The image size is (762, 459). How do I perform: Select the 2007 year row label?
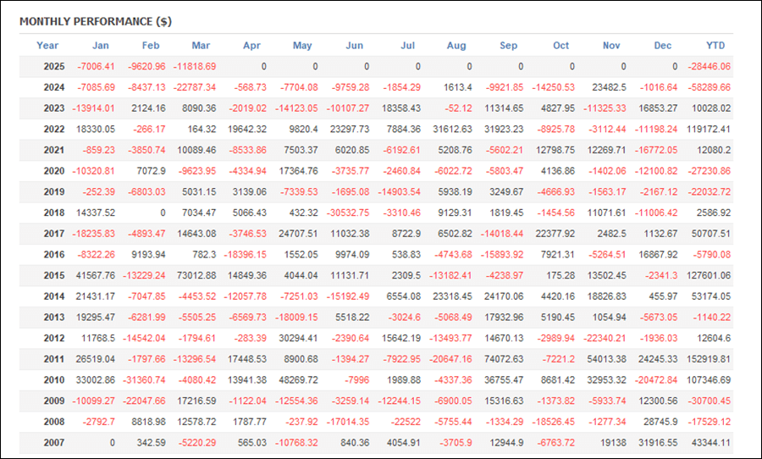click(x=54, y=443)
